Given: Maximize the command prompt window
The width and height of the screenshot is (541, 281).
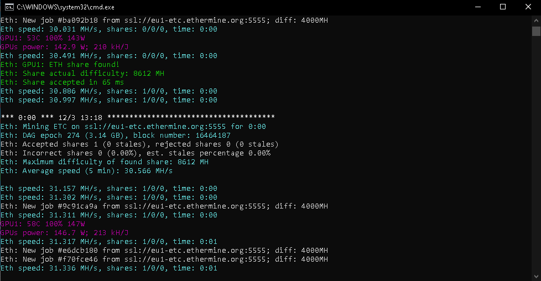Looking at the screenshot, I should [502, 7].
